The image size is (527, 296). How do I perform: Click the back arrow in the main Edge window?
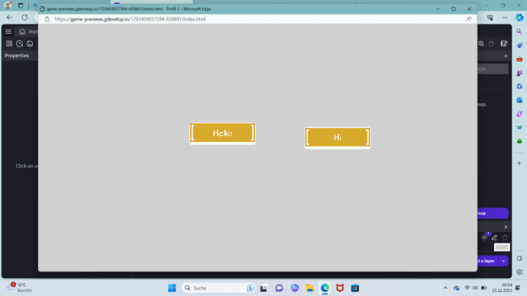[9, 17]
